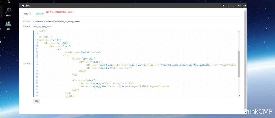This screenshot has height=118, width=275.
Task: Click the cpzx_b div on line 31
Action: [x=84, y=80]
